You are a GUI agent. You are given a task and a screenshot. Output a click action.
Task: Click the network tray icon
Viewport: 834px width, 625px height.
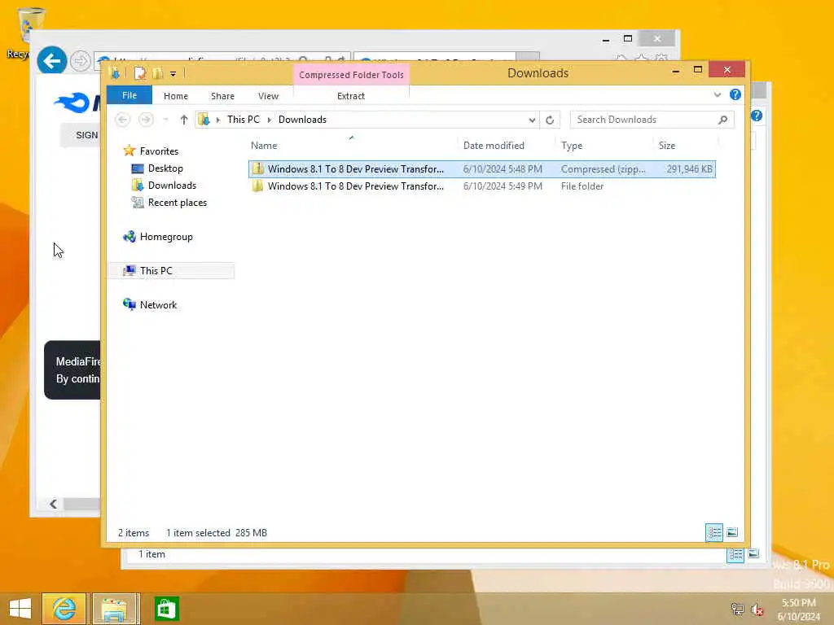[737, 609]
